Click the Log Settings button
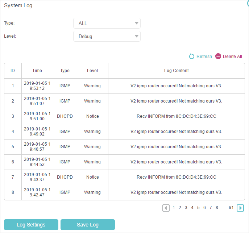The image size is (249, 233). 31,225
